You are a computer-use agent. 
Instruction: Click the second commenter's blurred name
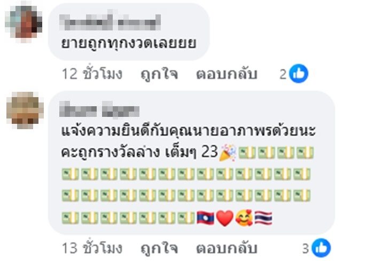coord(99,109)
